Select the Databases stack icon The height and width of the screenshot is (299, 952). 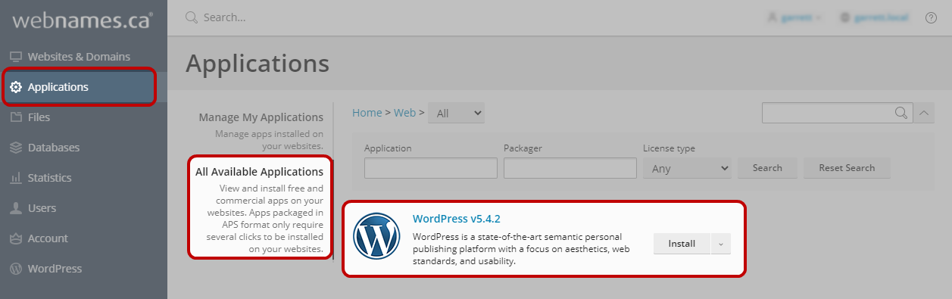pyautogui.click(x=15, y=148)
